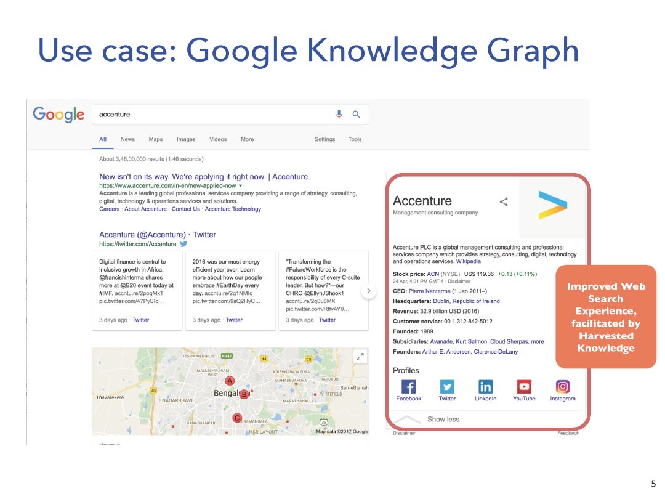Open the Accenture Technology sitelink
Viewport: 665px width, 499px height.
pos(233,209)
